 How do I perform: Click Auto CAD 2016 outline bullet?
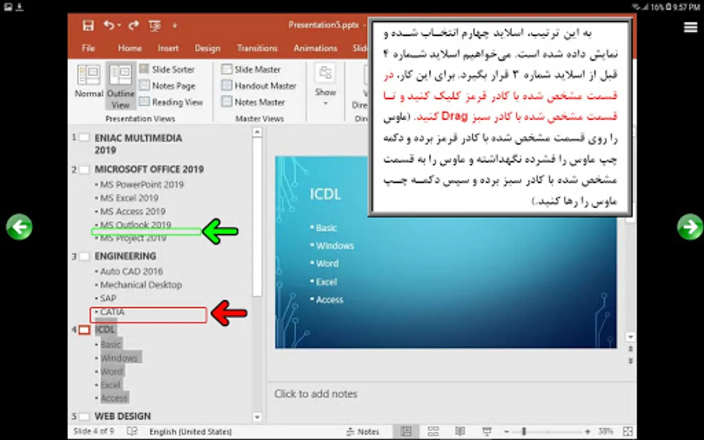[x=131, y=271]
